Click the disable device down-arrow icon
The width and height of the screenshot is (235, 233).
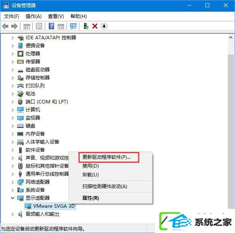(x=104, y=26)
